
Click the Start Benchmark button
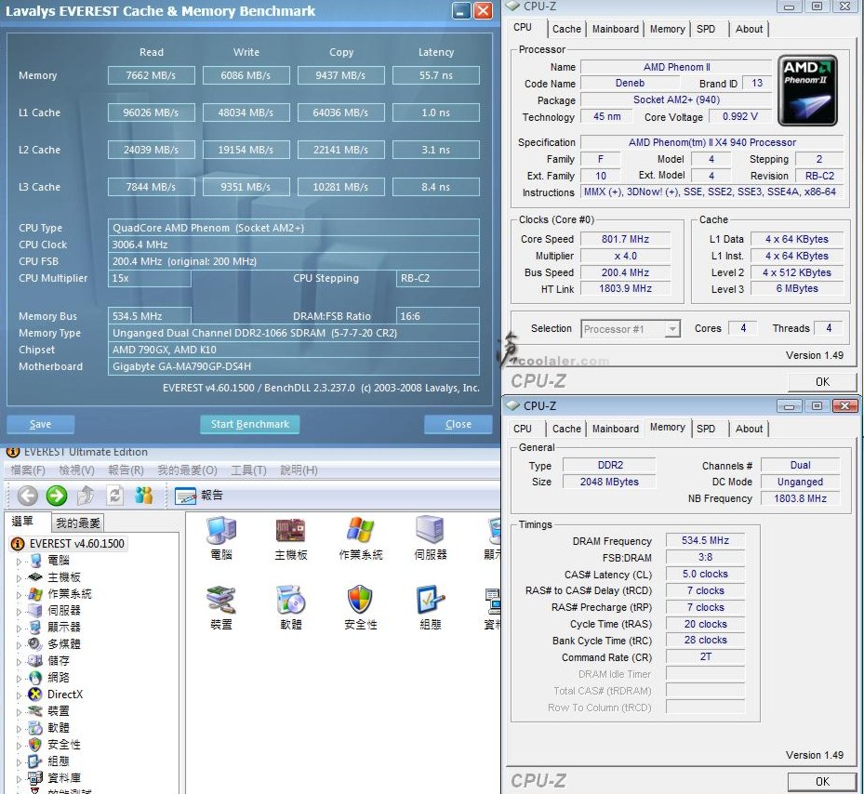coord(249,424)
